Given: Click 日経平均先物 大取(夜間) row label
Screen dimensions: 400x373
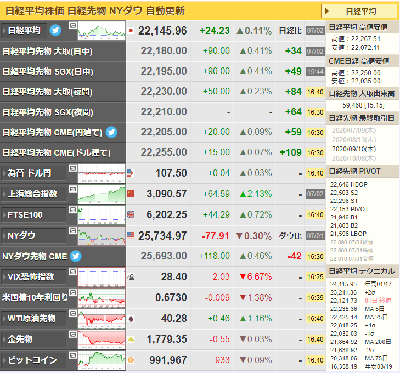Looking at the screenshot, I should coord(48,92).
